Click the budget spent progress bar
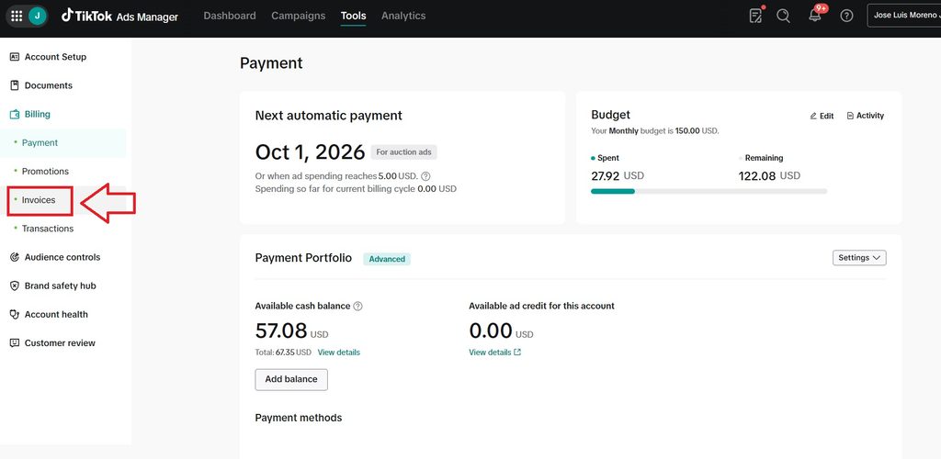 709,191
